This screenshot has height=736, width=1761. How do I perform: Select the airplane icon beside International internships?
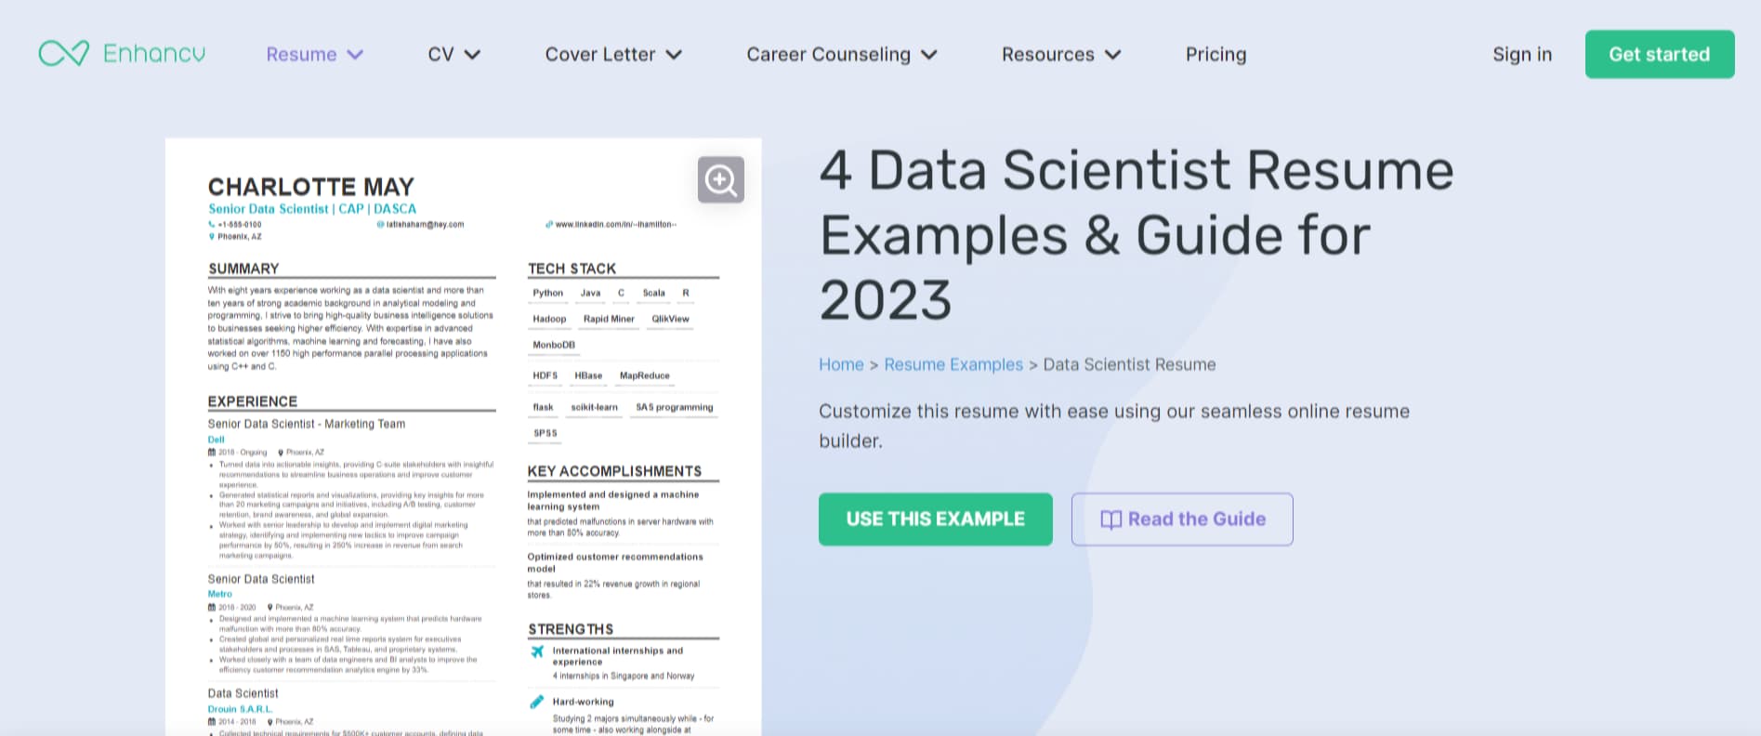point(537,651)
